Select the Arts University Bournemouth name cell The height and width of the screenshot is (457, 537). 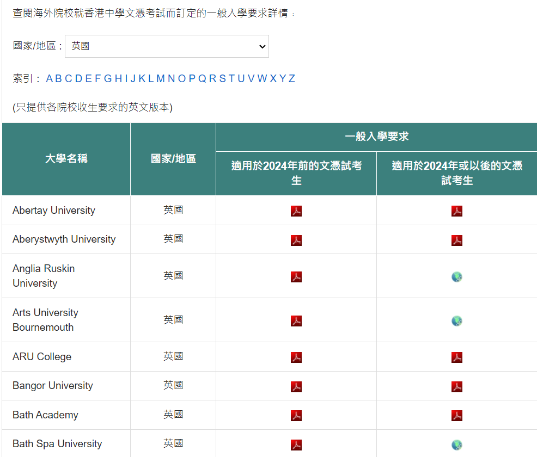pos(66,320)
